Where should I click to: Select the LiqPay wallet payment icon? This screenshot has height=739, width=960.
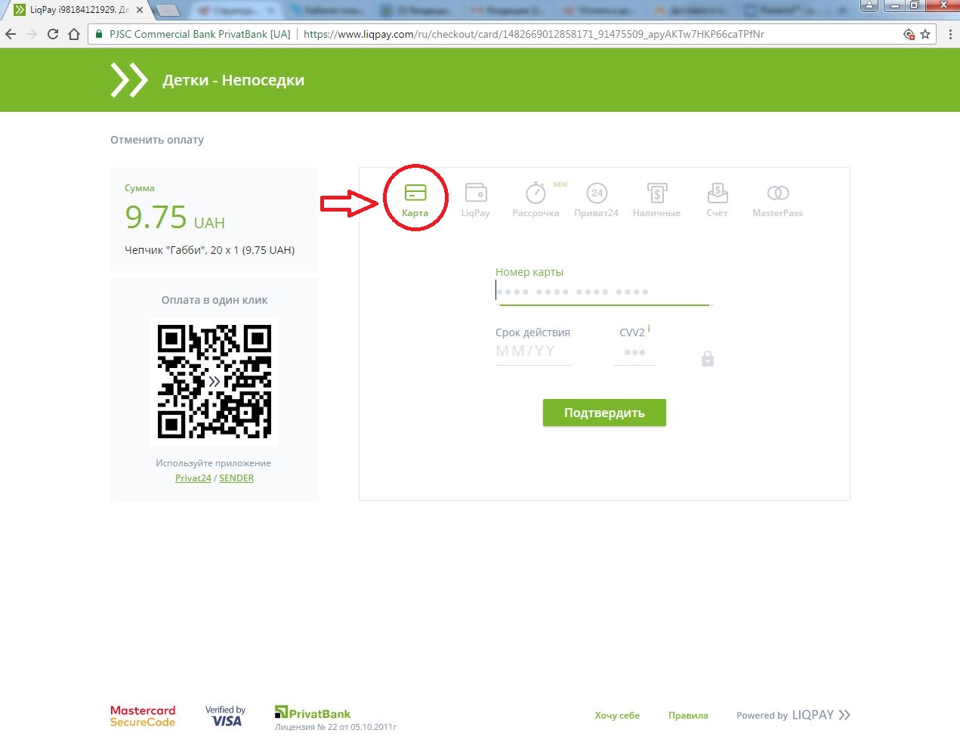tap(475, 196)
